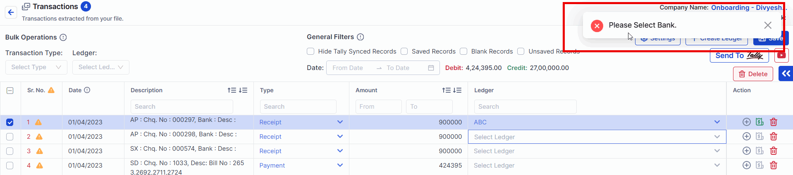Click the Send To Tally button
Image resolution: width=793 pixels, height=175 pixels.
point(739,56)
